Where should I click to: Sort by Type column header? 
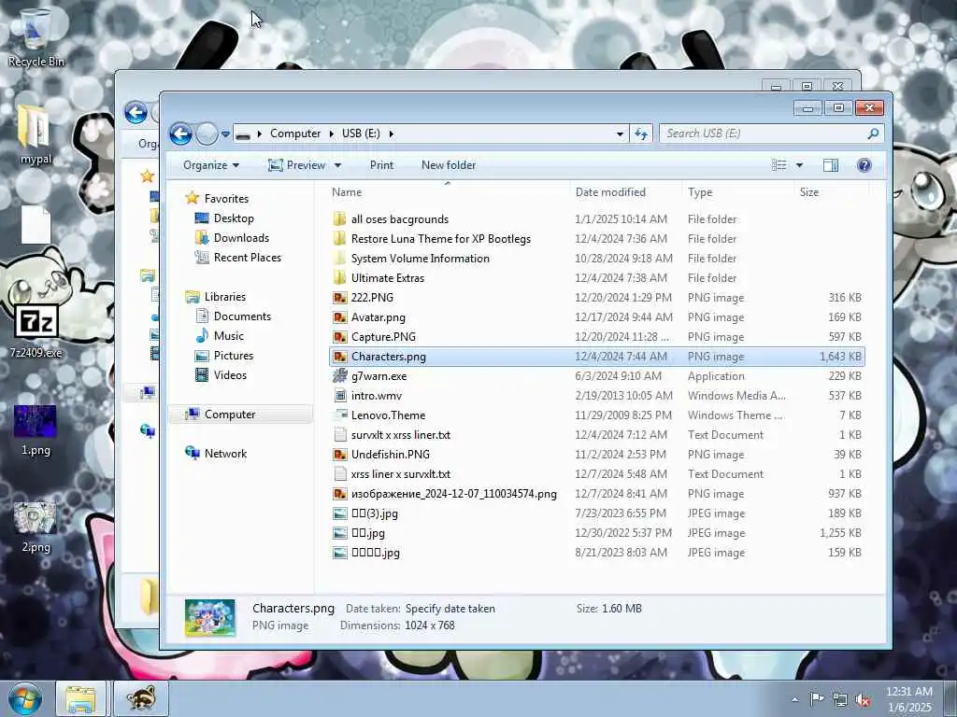pyautogui.click(x=738, y=192)
